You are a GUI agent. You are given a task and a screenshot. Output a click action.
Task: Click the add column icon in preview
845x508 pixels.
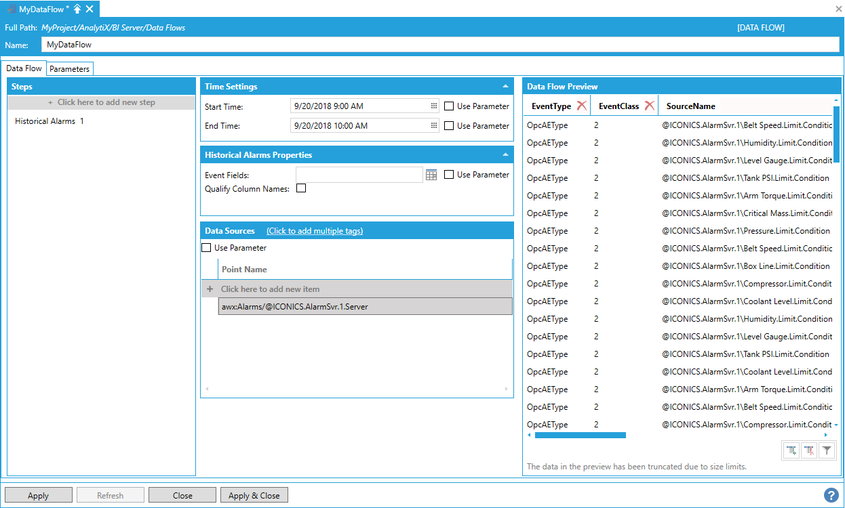(x=791, y=450)
